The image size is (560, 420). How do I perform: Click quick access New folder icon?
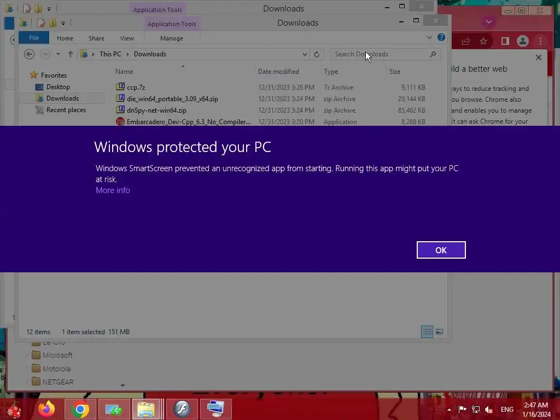pyautogui.click(x=52, y=23)
